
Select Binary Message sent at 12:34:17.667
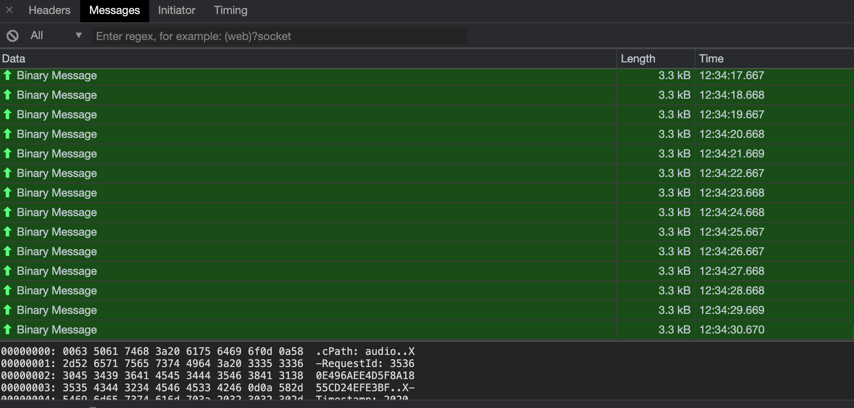pos(427,76)
